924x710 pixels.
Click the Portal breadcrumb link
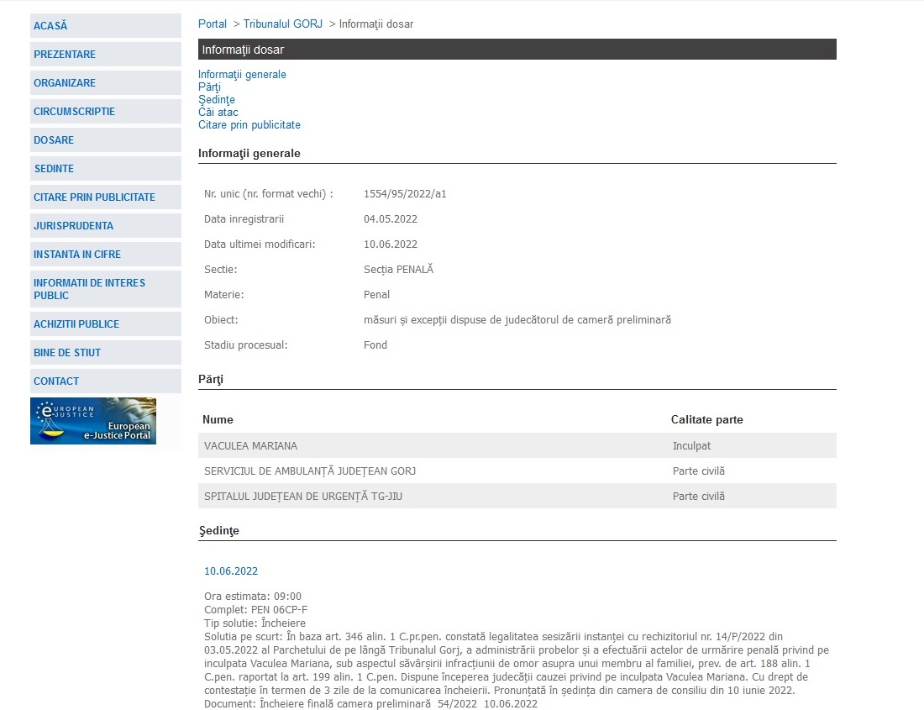click(213, 24)
